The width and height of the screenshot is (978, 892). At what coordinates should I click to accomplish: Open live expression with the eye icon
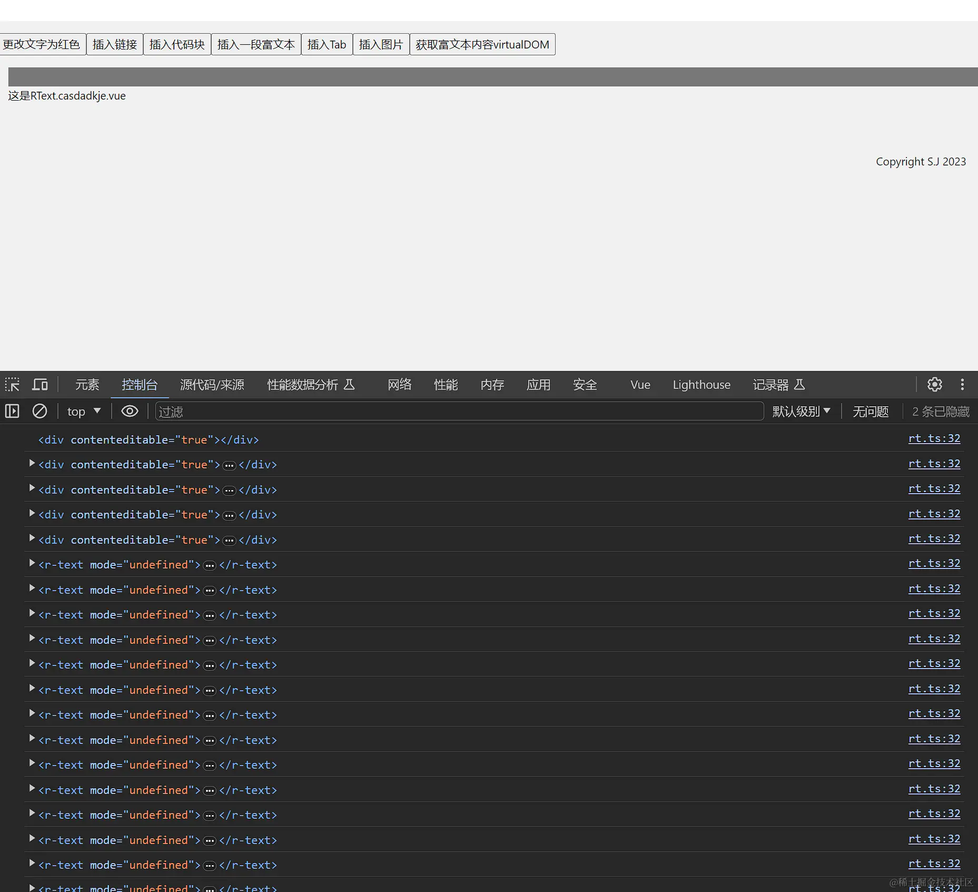(x=130, y=411)
